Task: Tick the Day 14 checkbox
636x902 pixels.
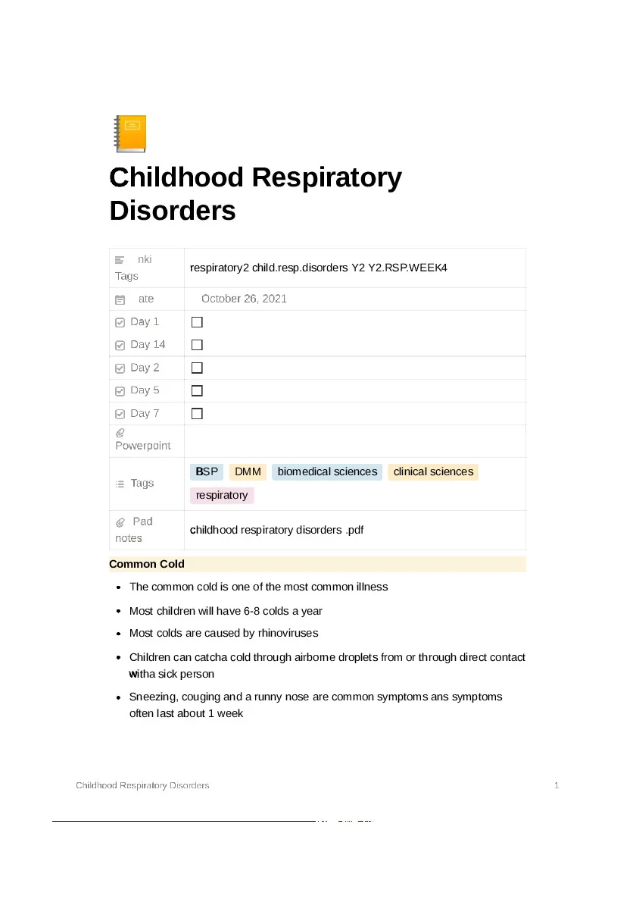Action: point(197,345)
